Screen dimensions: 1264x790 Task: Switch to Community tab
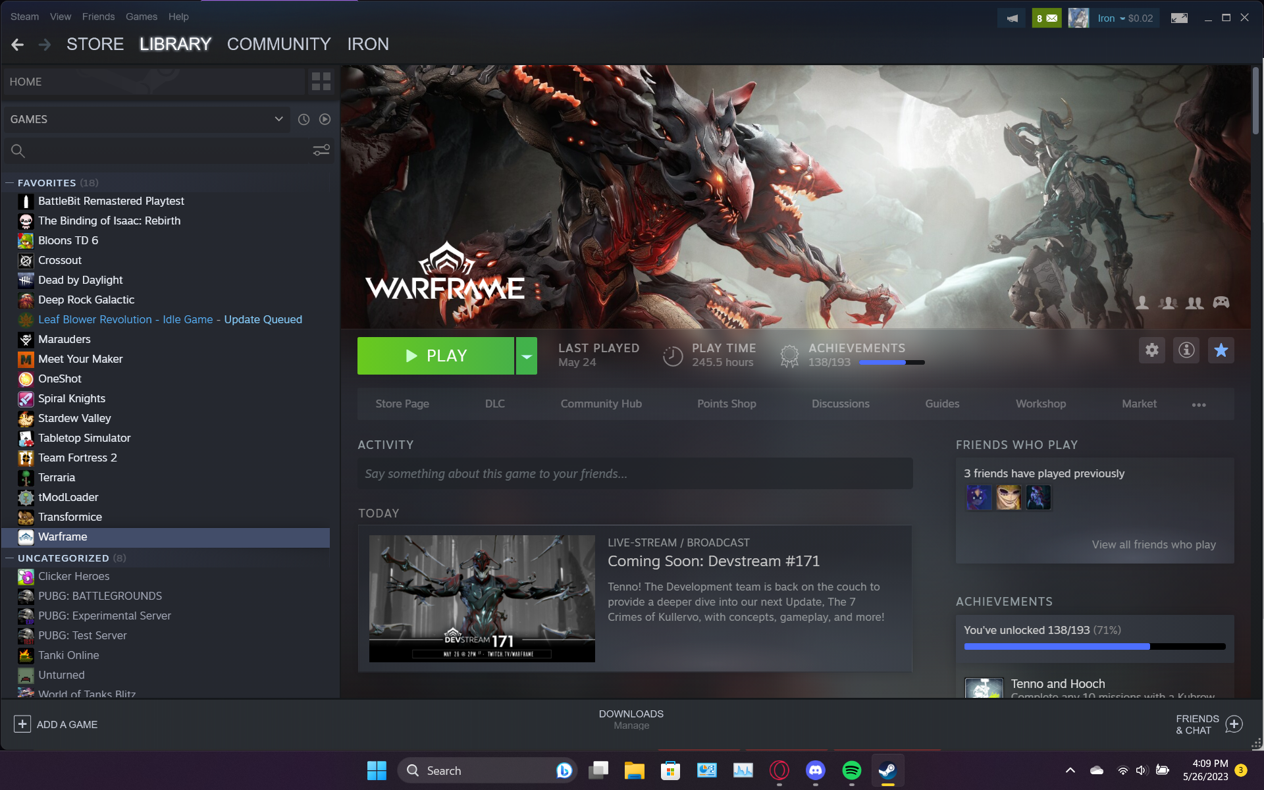[x=278, y=44]
